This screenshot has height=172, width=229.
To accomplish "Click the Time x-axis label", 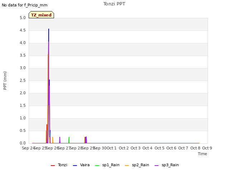I will click(x=203, y=154).
